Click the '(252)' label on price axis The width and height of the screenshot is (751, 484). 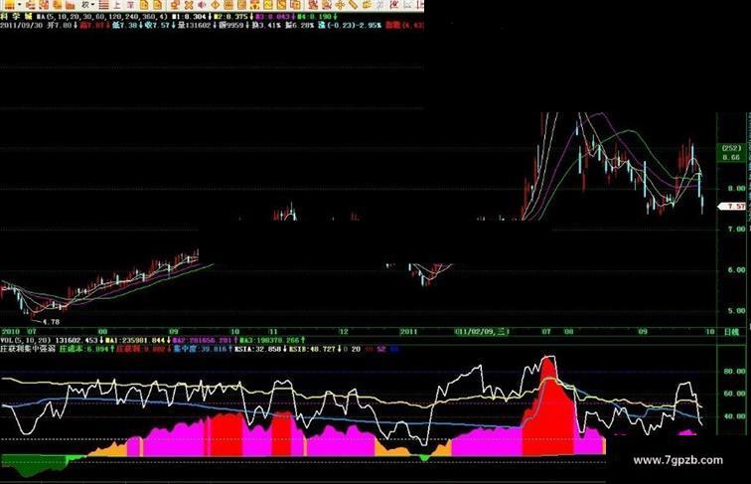click(731, 148)
